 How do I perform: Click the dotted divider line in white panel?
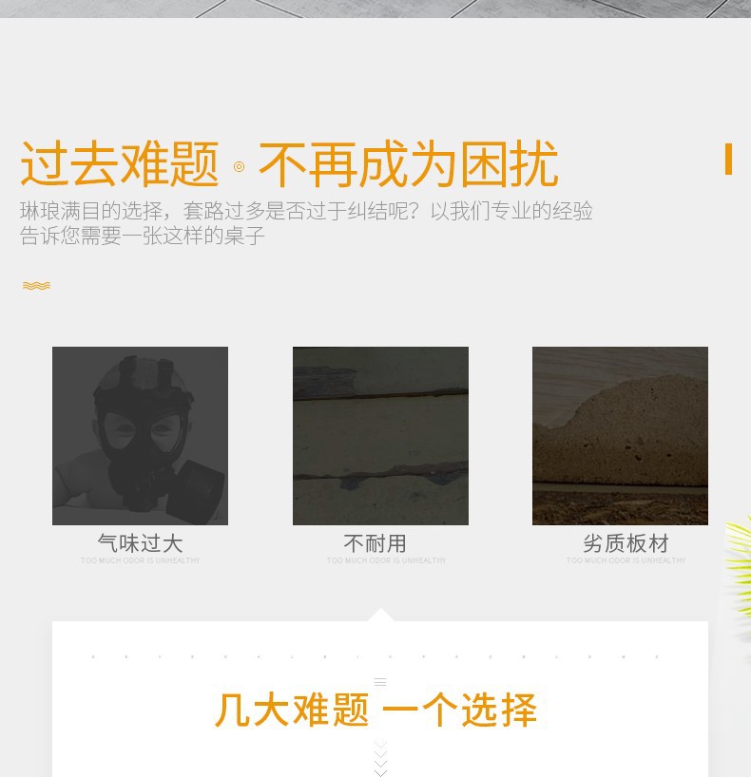pos(375,656)
